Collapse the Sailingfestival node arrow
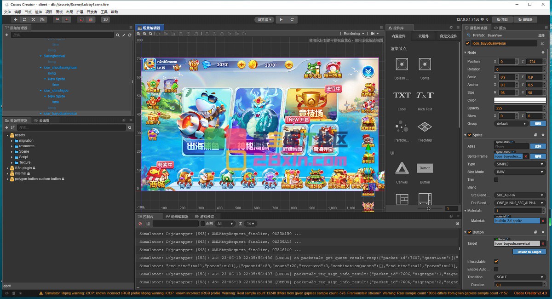This screenshot has height=299, width=552. click(40, 56)
